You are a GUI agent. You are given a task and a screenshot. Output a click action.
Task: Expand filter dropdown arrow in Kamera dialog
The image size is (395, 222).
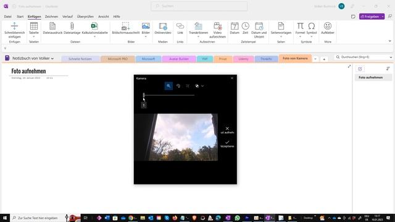coord(202,86)
